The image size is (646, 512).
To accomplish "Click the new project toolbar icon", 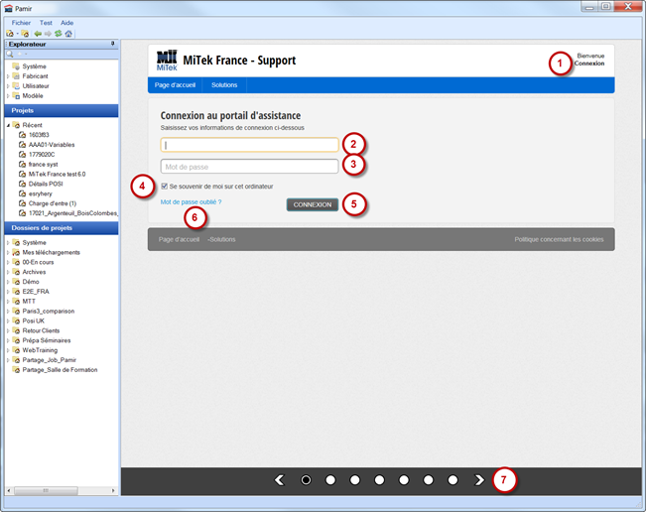I will point(10,34).
